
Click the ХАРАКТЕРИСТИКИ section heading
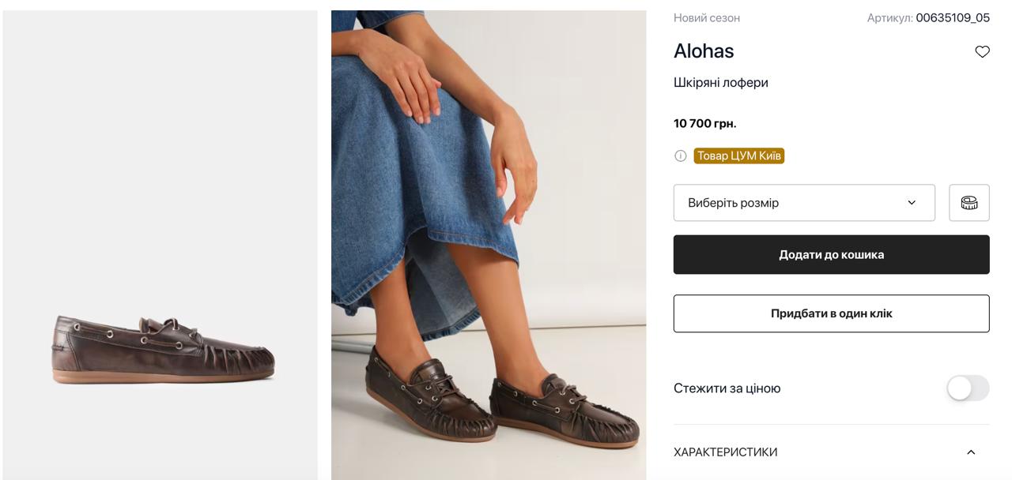(x=725, y=452)
